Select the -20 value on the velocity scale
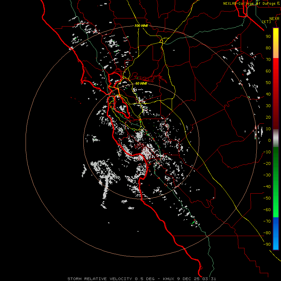 (267, 163)
